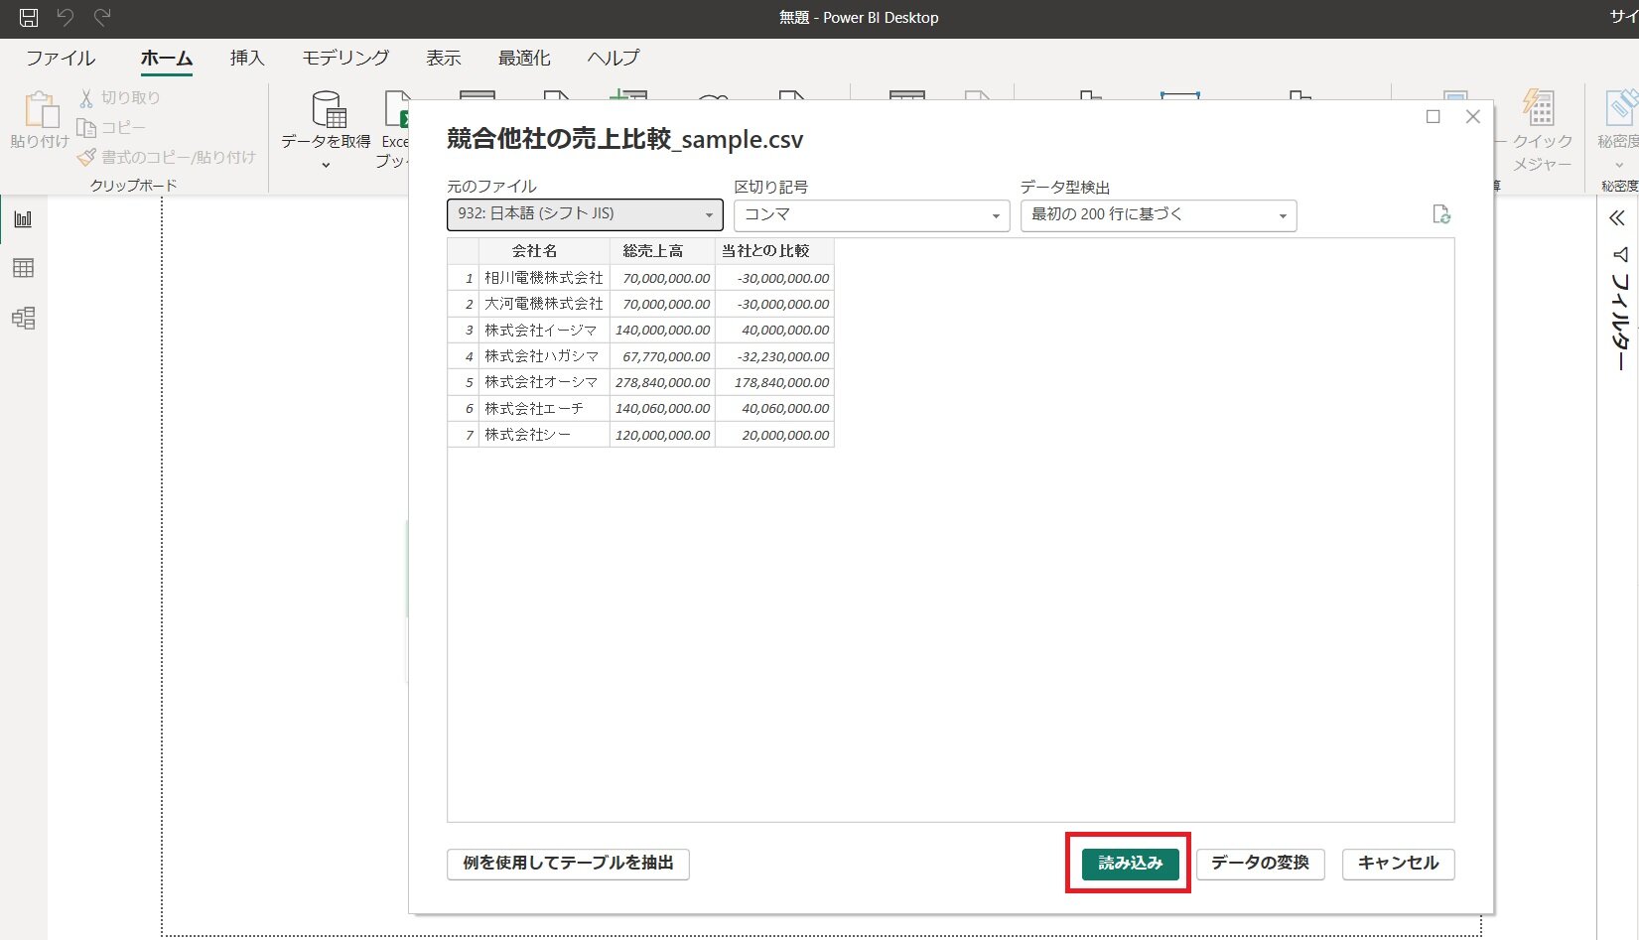The image size is (1639, 940).
Task: Select the ホーム ribbon tab
Action: (x=167, y=58)
